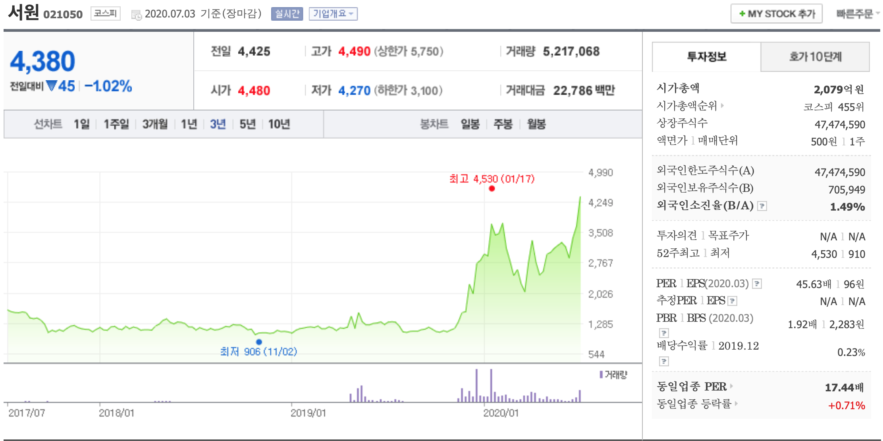Click the help icon next to 외국인소진율(B/A)
This screenshot has height=441, width=883.
762,206
